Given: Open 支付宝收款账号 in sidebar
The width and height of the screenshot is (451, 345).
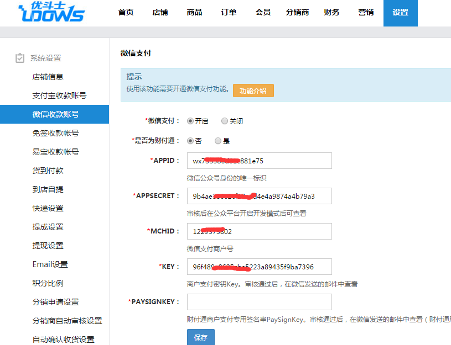Looking at the screenshot, I should pyautogui.click(x=59, y=95).
